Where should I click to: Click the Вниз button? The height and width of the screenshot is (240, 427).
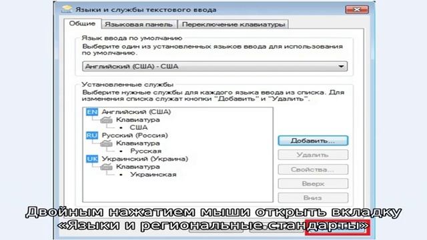[313, 198]
